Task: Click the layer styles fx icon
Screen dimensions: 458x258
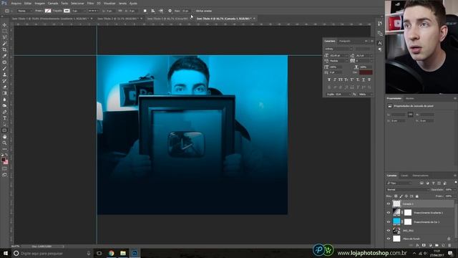Action: tap(417, 245)
